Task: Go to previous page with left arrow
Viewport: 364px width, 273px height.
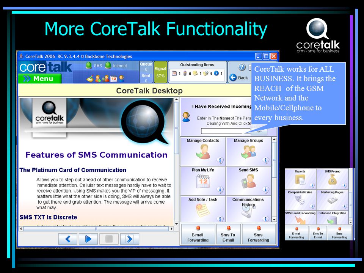Action: pyautogui.click(x=67, y=239)
